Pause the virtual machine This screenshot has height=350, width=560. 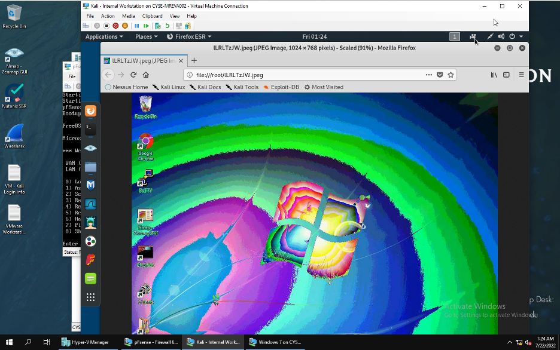pos(137,26)
